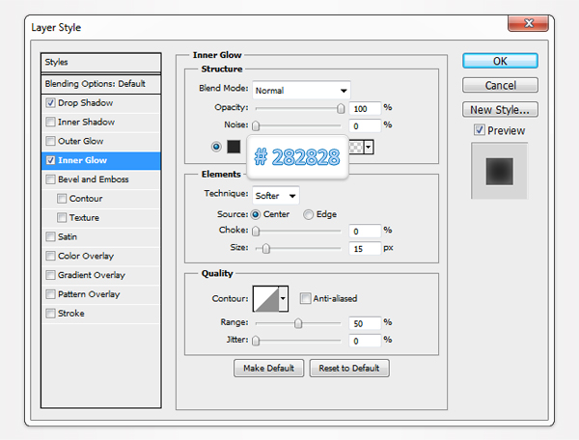Click the Cancel button
Viewport: 579px width, 440px height.
[500, 85]
